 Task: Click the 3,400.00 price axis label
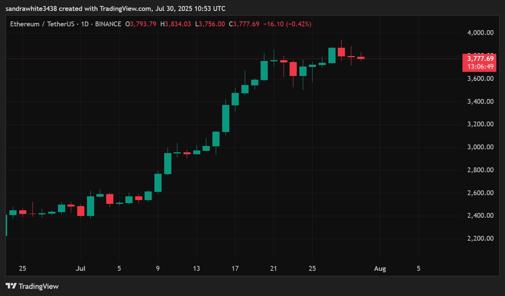tap(480, 102)
